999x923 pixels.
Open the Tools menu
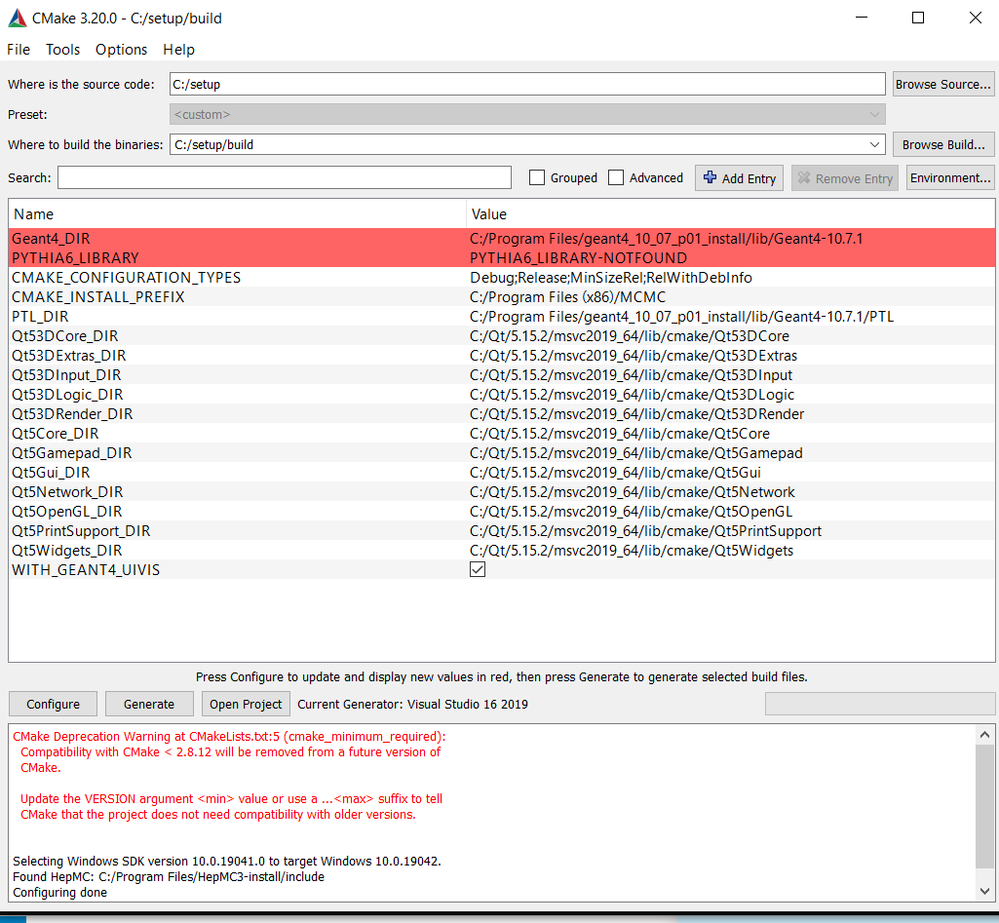(62, 50)
